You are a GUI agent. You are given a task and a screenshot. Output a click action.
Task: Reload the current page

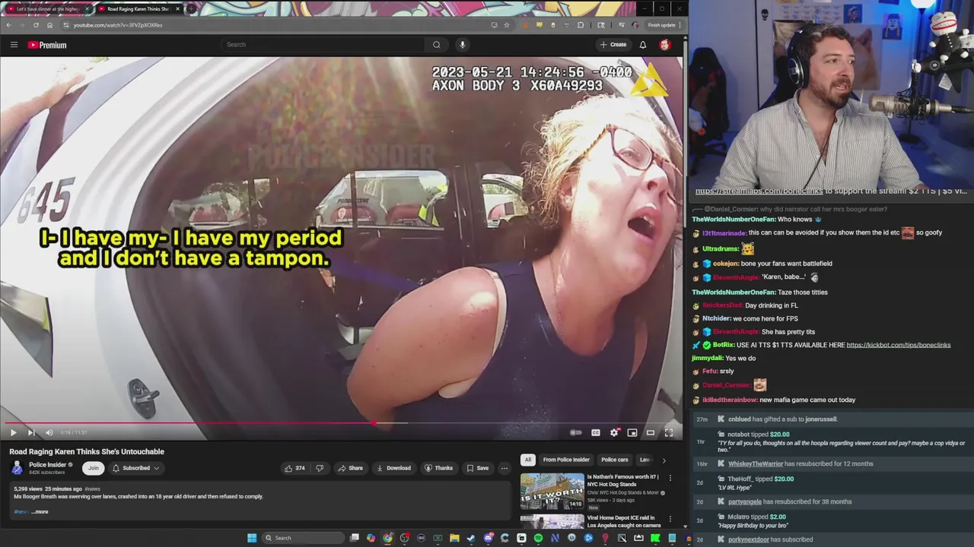click(36, 25)
